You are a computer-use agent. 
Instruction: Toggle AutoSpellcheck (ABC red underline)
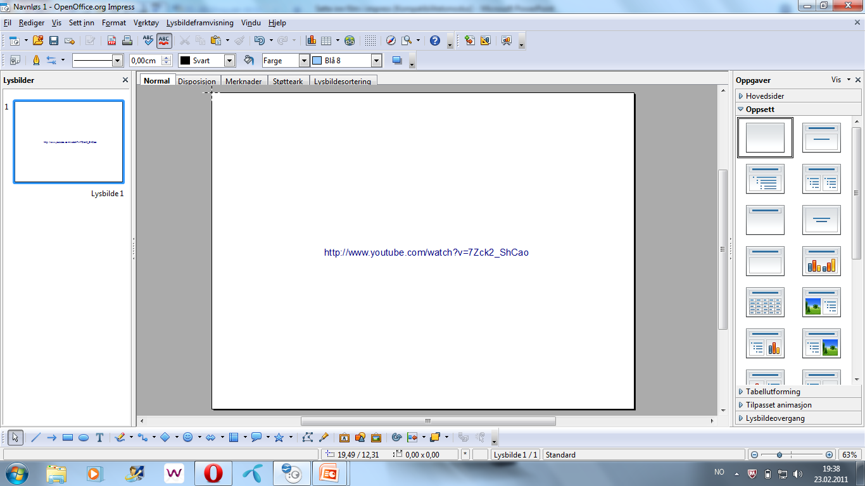tap(164, 40)
